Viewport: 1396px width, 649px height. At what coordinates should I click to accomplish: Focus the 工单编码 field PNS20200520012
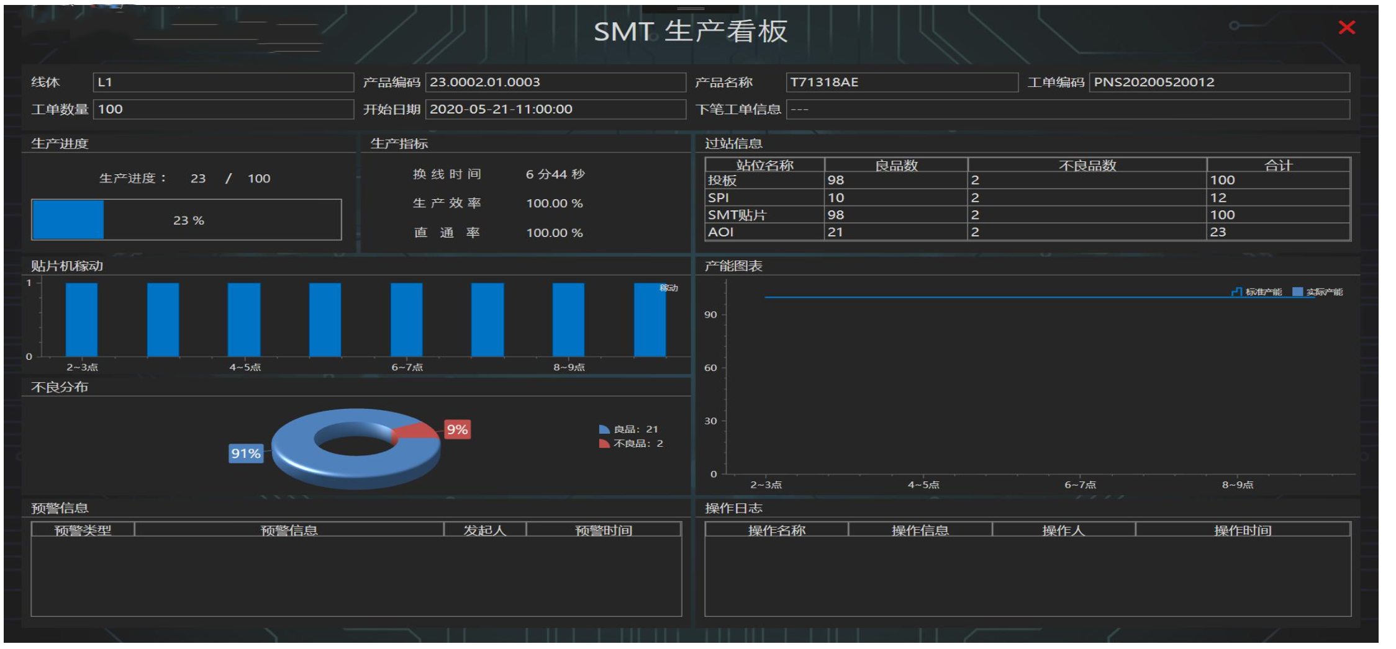(1218, 83)
